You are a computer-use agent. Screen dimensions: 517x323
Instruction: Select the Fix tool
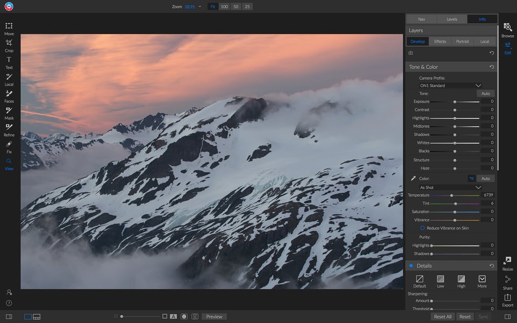click(9, 147)
